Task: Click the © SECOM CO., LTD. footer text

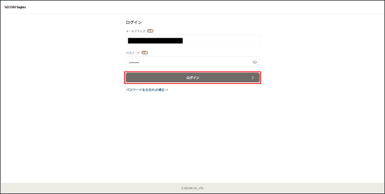Action: coord(193,188)
